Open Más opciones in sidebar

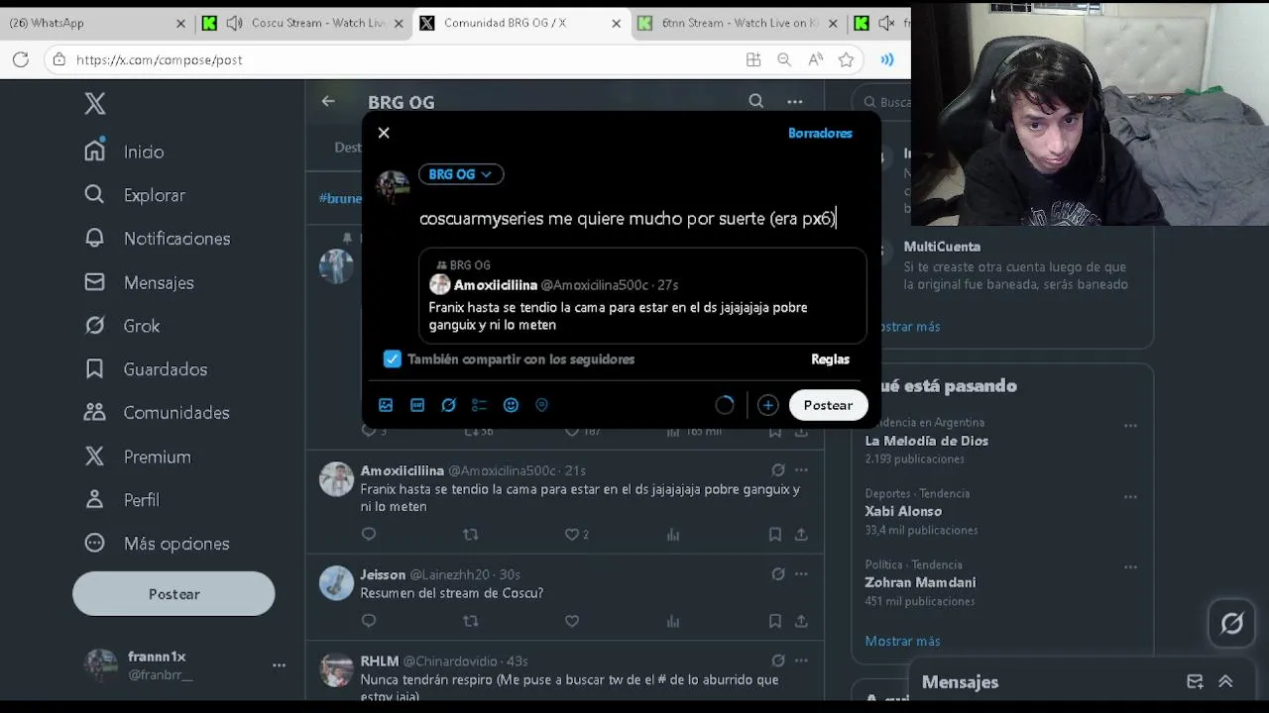click(x=157, y=544)
